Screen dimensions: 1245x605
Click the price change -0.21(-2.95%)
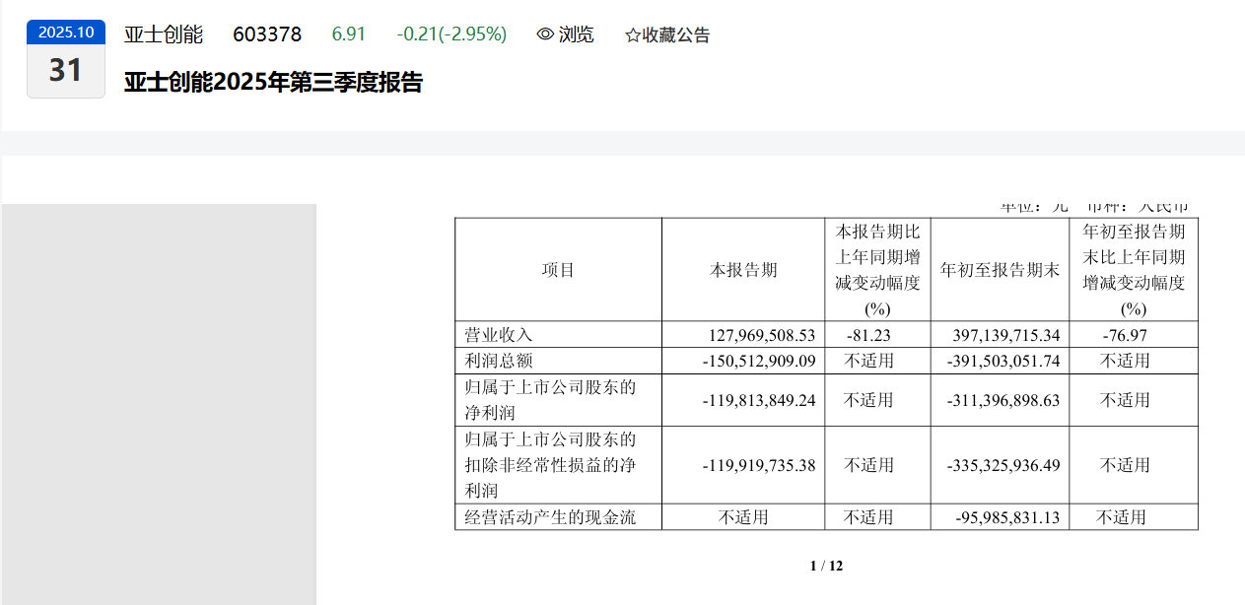coord(451,34)
